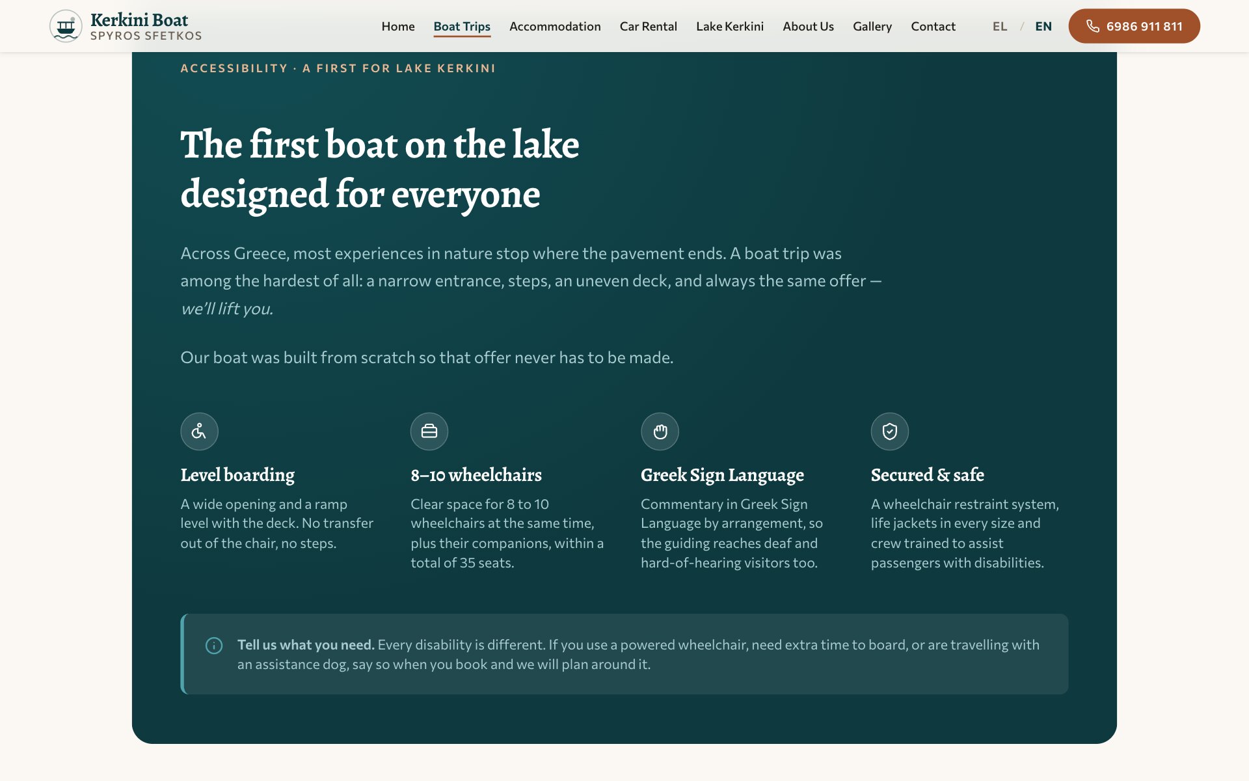
Task: Click the info icon in the notice box
Action: click(214, 645)
